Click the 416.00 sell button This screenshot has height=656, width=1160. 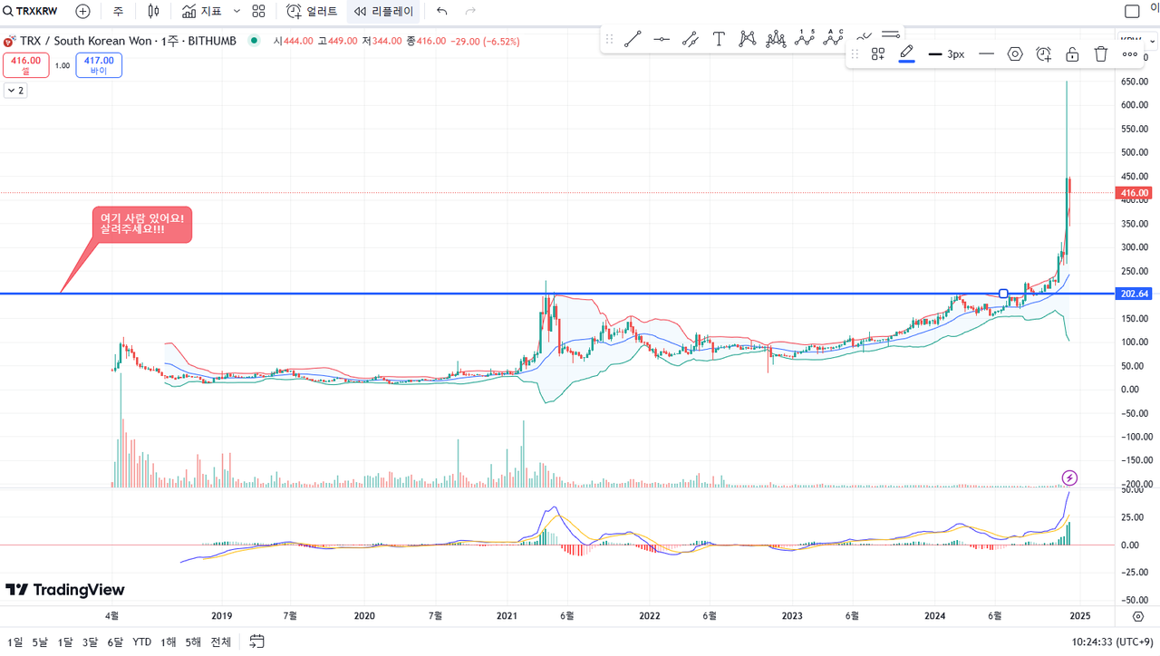25,65
